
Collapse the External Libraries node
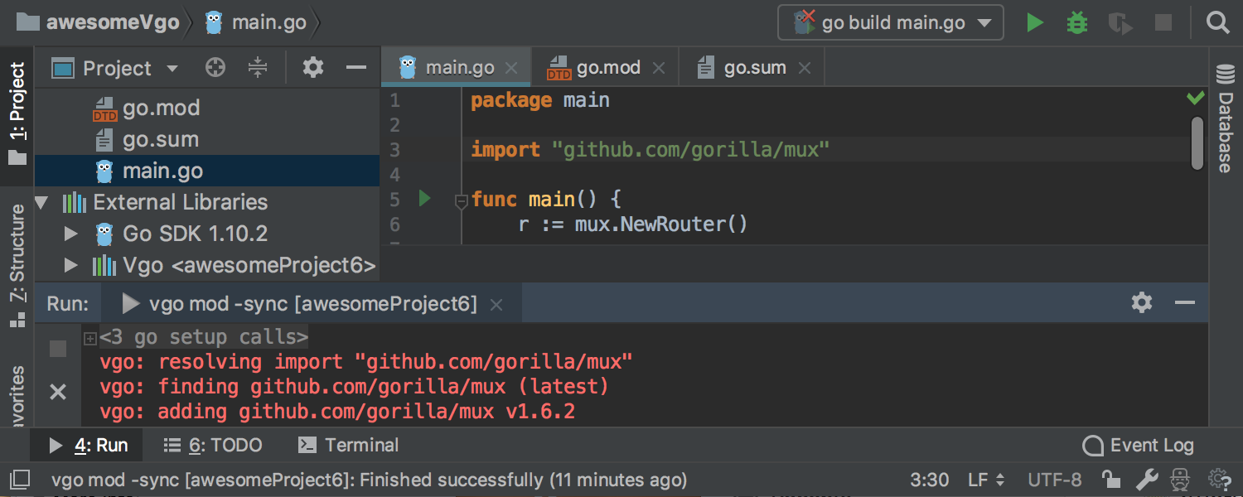(42, 202)
